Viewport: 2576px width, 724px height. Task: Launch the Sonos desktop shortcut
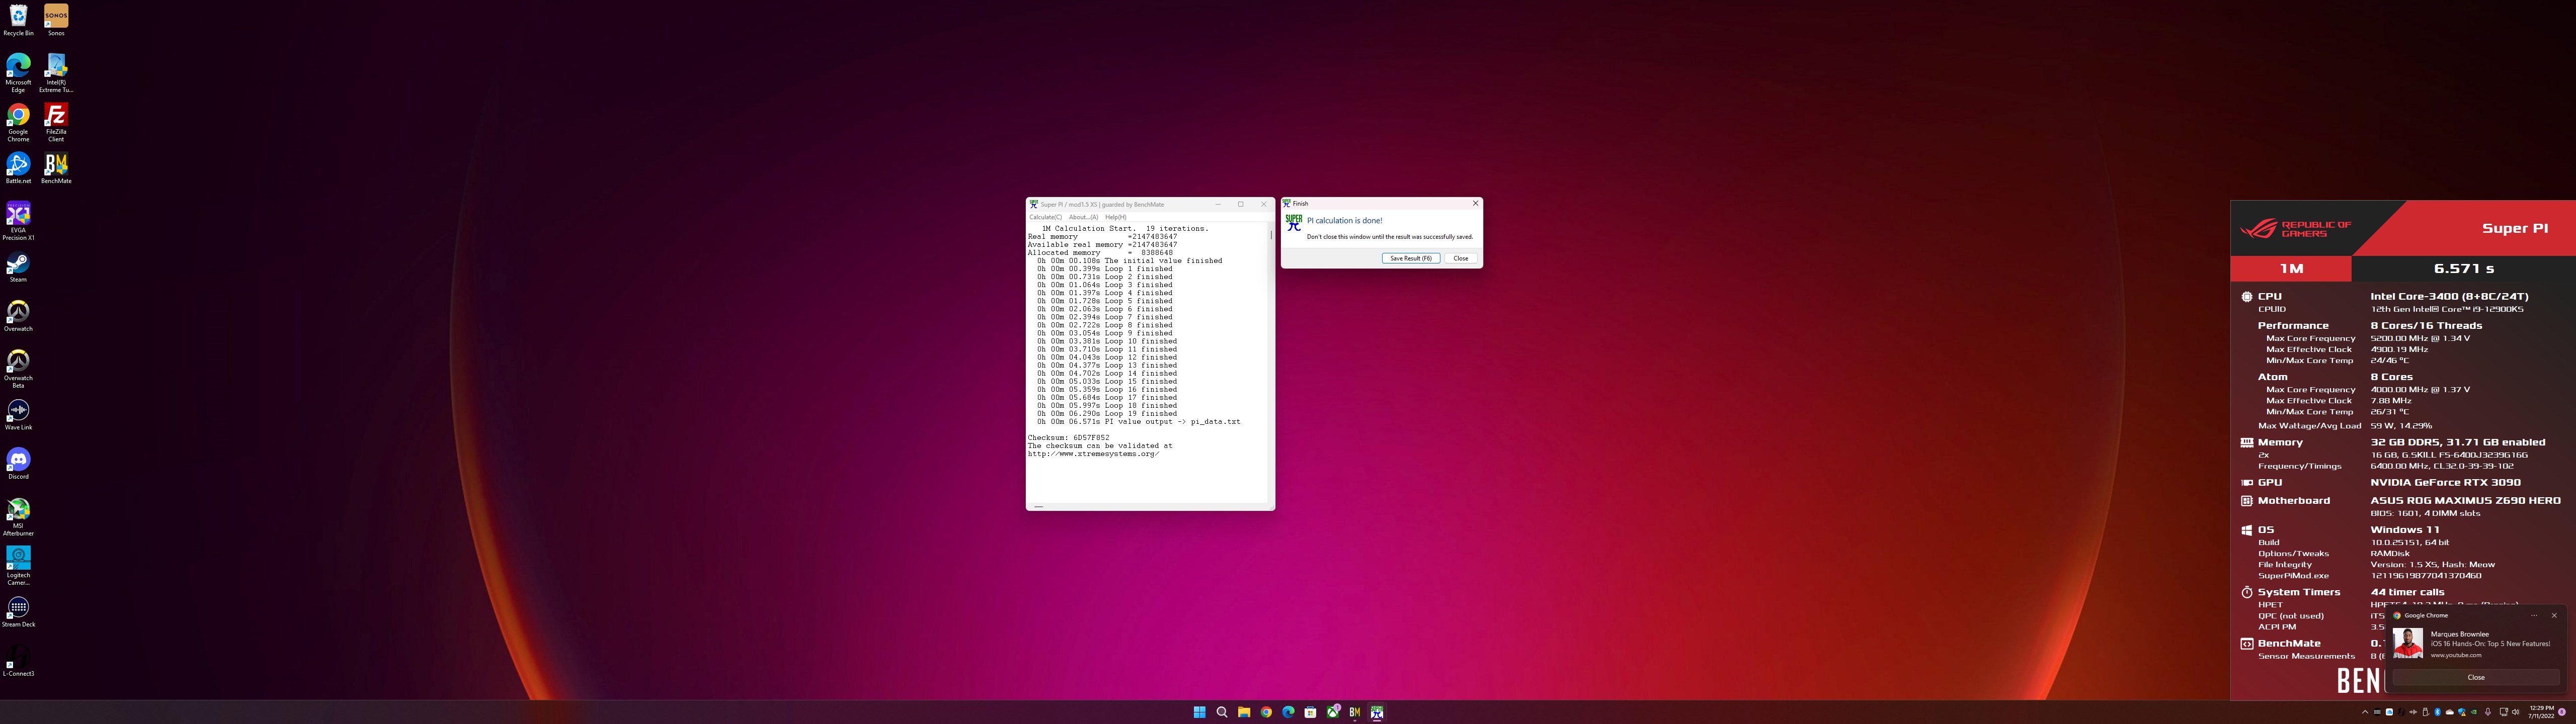[x=56, y=20]
